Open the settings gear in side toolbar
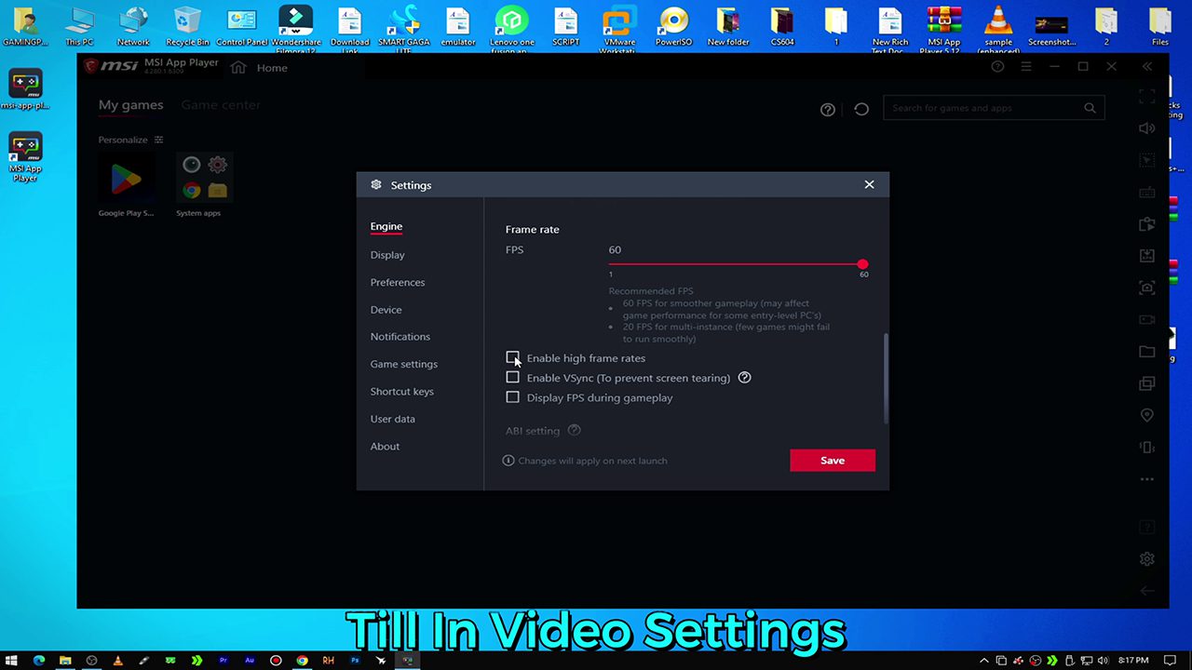The image size is (1192, 670). tap(1147, 559)
